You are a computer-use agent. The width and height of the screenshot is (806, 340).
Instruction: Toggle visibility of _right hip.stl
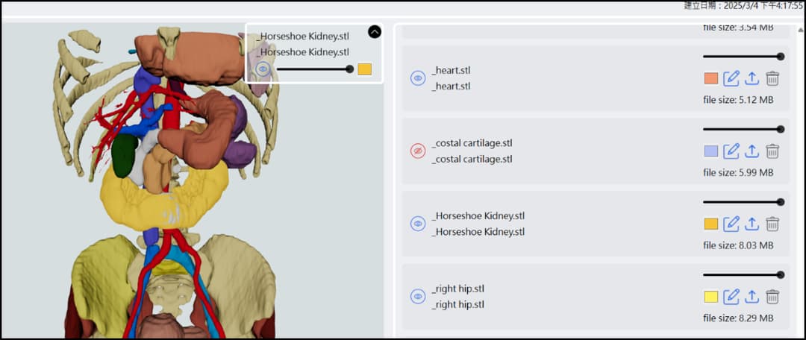click(418, 296)
